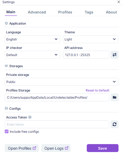The width and height of the screenshot is (123, 156).
Task: Click the external link icon in Open Profiles
Action: click(x=34, y=148)
